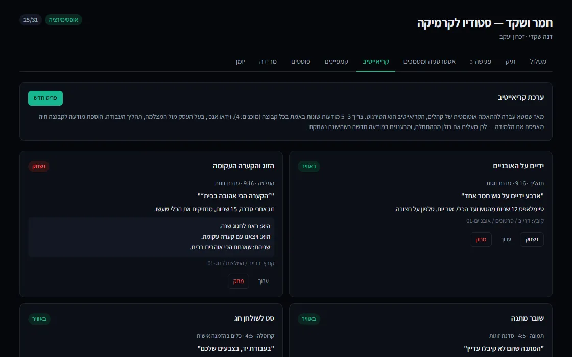
Task: Select the קריאייטיב tab
Action: (x=376, y=62)
